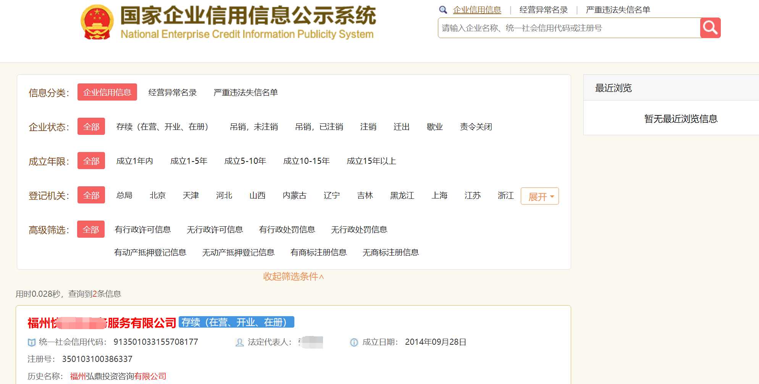Screen dimensions: 759x384
Task: Select 成立15年以上 establishment filter
Action: point(371,161)
